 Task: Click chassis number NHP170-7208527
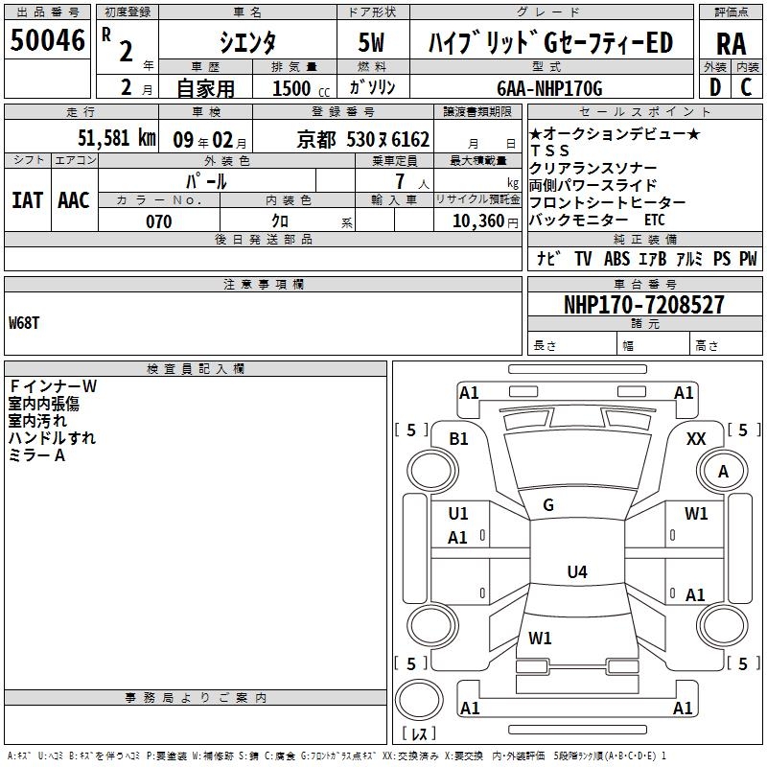tap(644, 304)
